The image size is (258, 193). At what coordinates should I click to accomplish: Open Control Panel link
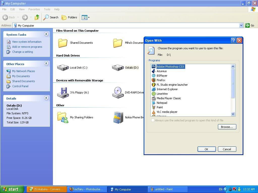point(20,86)
